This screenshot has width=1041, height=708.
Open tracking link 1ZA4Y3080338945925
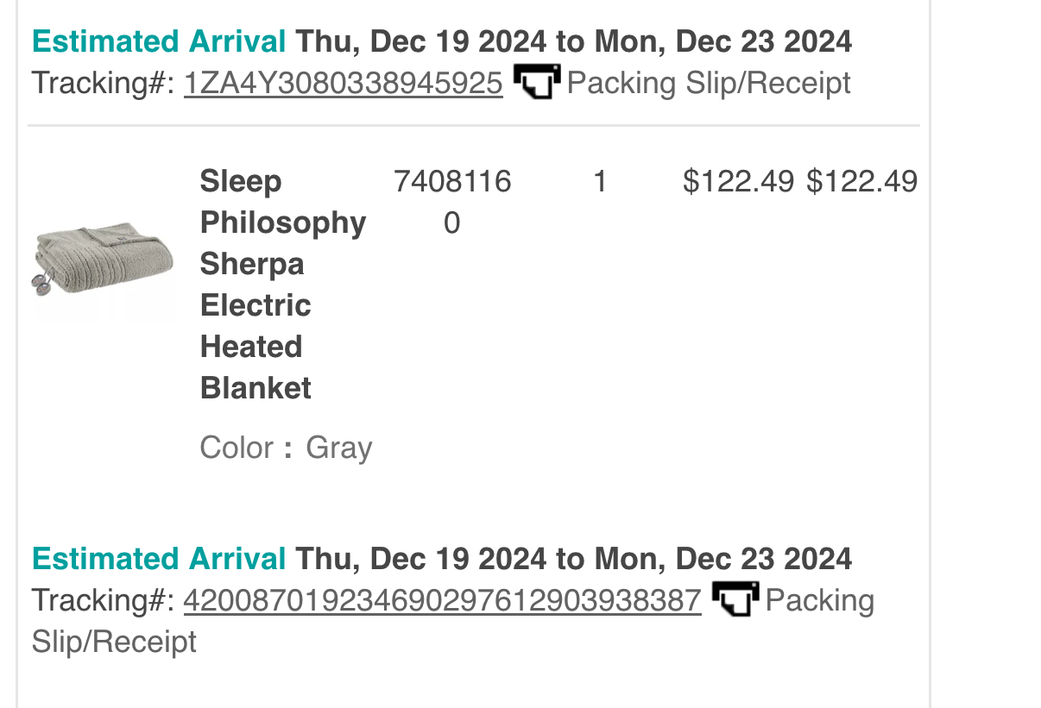coord(343,83)
